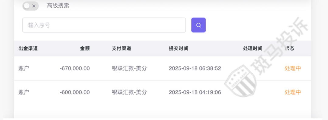Click the 高级搜索 label
Screen dimensions: 328x120
(58, 6)
